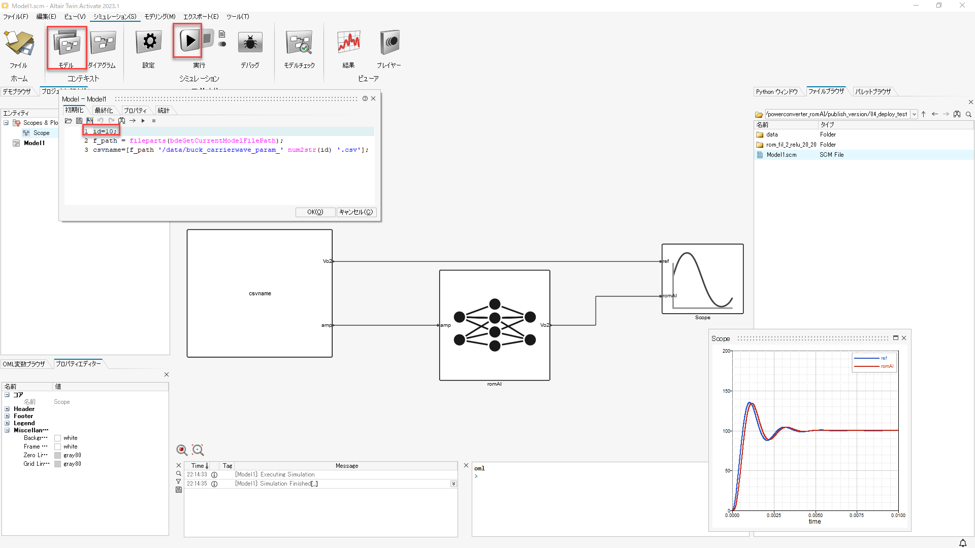Open the プレイヤー viewer icon
975x548 pixels.
click(389, 43)
